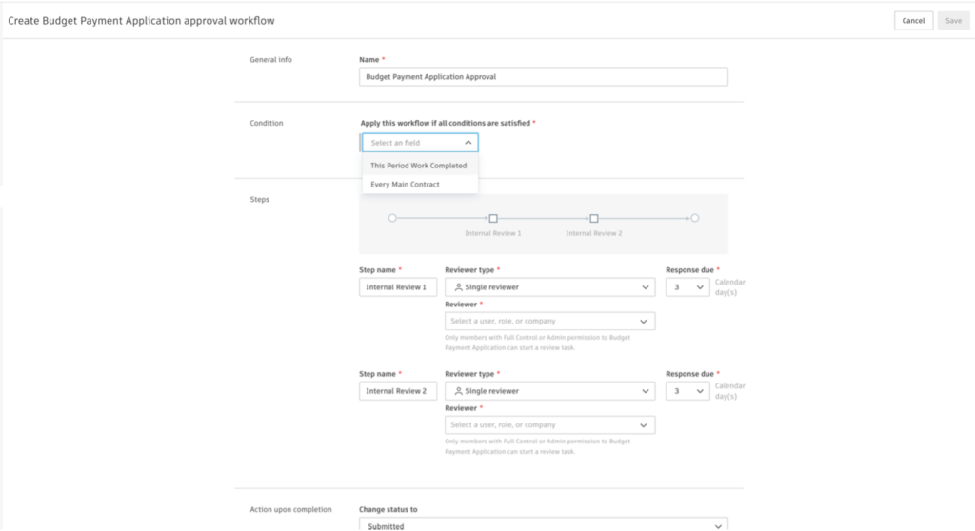This screenshot has width=975, height=531.
Task: Click the 'Steps' section label
Action: tap(259, 200)
